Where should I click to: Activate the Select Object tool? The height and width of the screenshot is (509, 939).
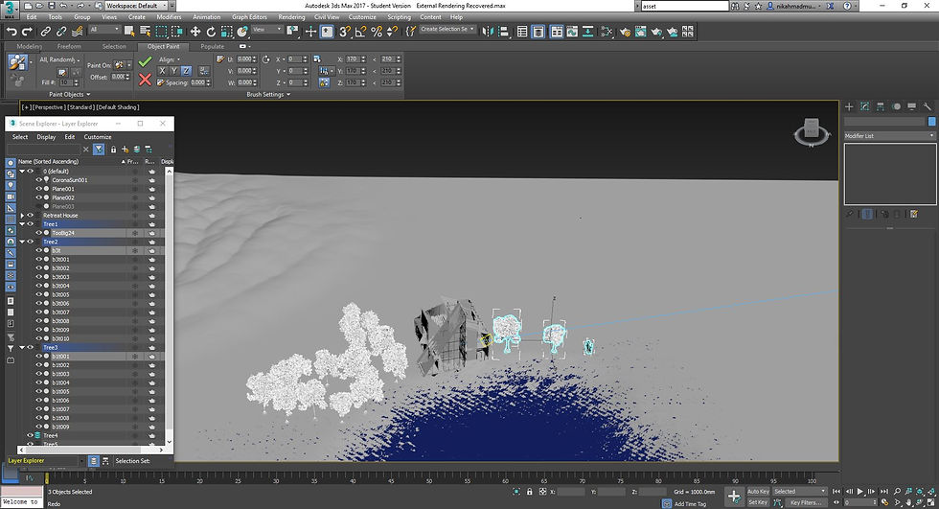click(129, 31)
